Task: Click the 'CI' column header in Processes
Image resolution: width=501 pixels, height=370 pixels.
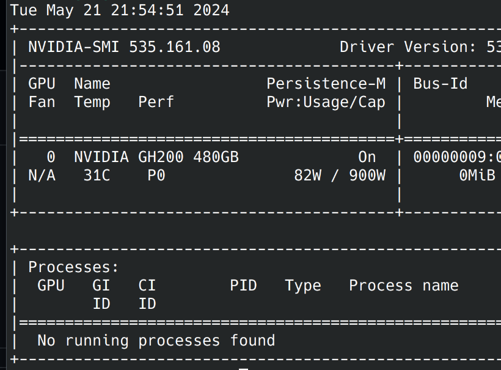Action: point(147,286)
